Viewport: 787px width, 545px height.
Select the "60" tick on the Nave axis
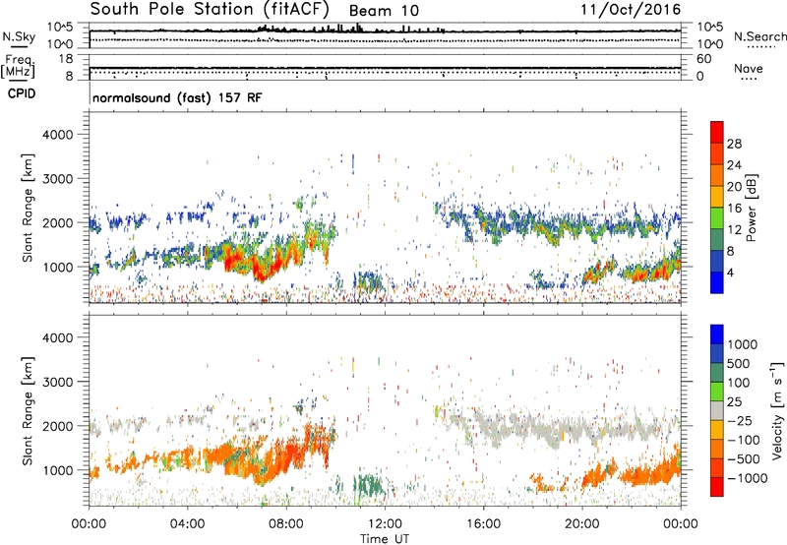pos(704,59)
